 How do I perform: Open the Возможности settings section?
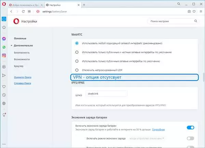pos(22,59)
